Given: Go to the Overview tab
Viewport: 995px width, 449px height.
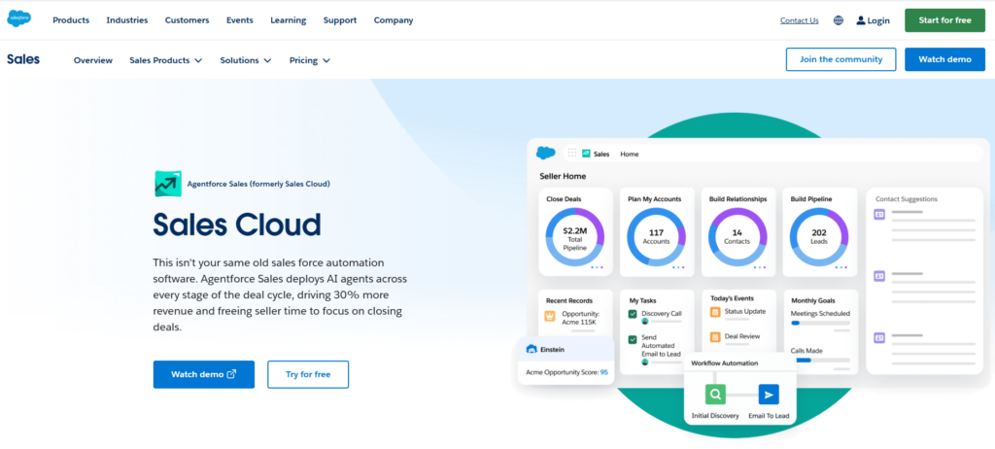Looking at the screenshot, I should 93,60.
